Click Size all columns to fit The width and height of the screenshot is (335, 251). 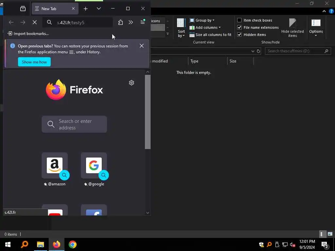click(x=210, y=35)
